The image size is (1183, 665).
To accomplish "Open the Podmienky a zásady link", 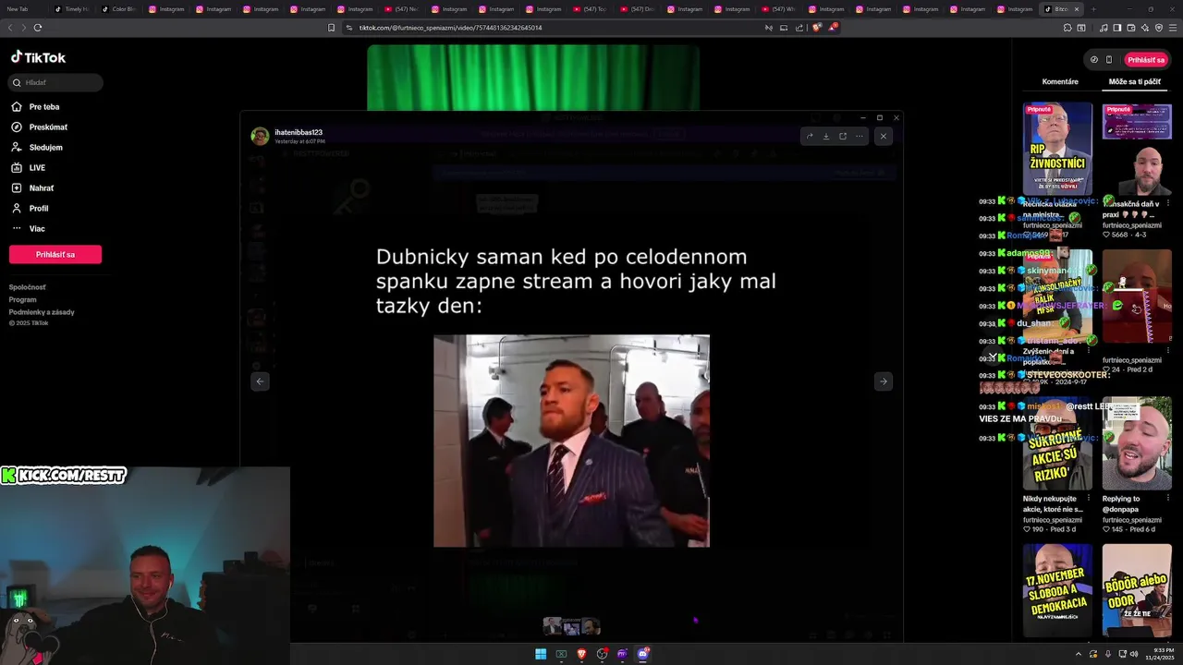I will pos(42,311).
